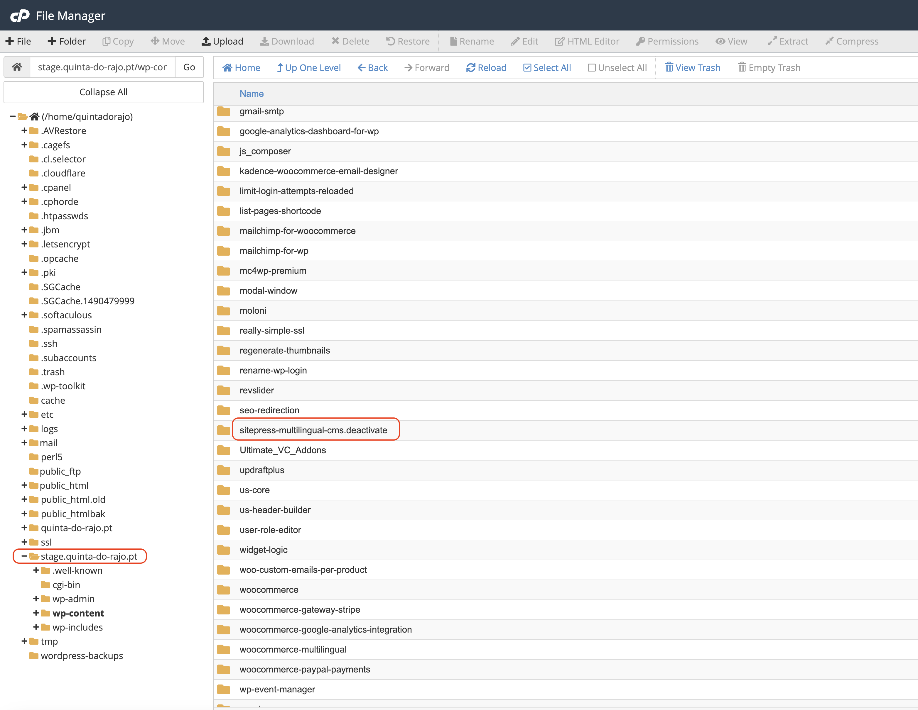Select cgi-bin in the tree
This screenshot has height=710, width=918.
click(x=66, y=585)
